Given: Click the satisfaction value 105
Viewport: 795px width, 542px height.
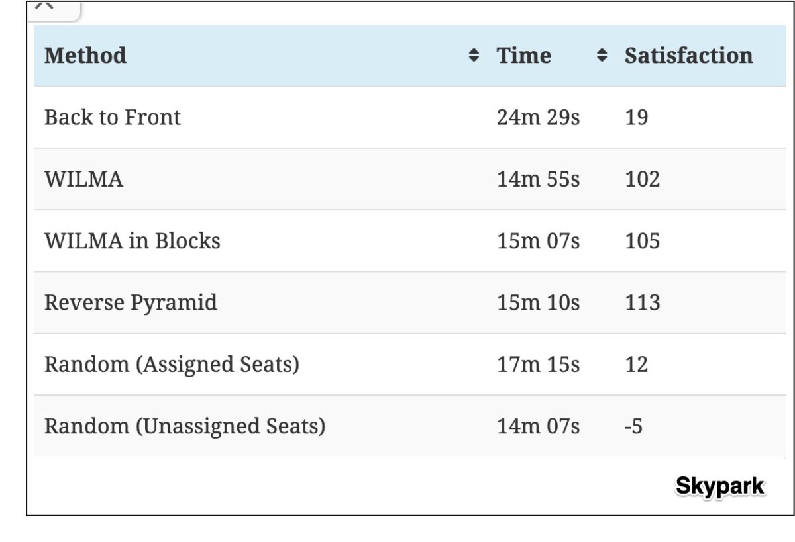Looking at the screenshot, I should 643,241.
